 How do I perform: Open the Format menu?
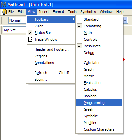(58, 12)
